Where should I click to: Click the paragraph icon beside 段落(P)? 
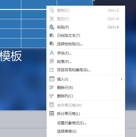click(52, 61)
